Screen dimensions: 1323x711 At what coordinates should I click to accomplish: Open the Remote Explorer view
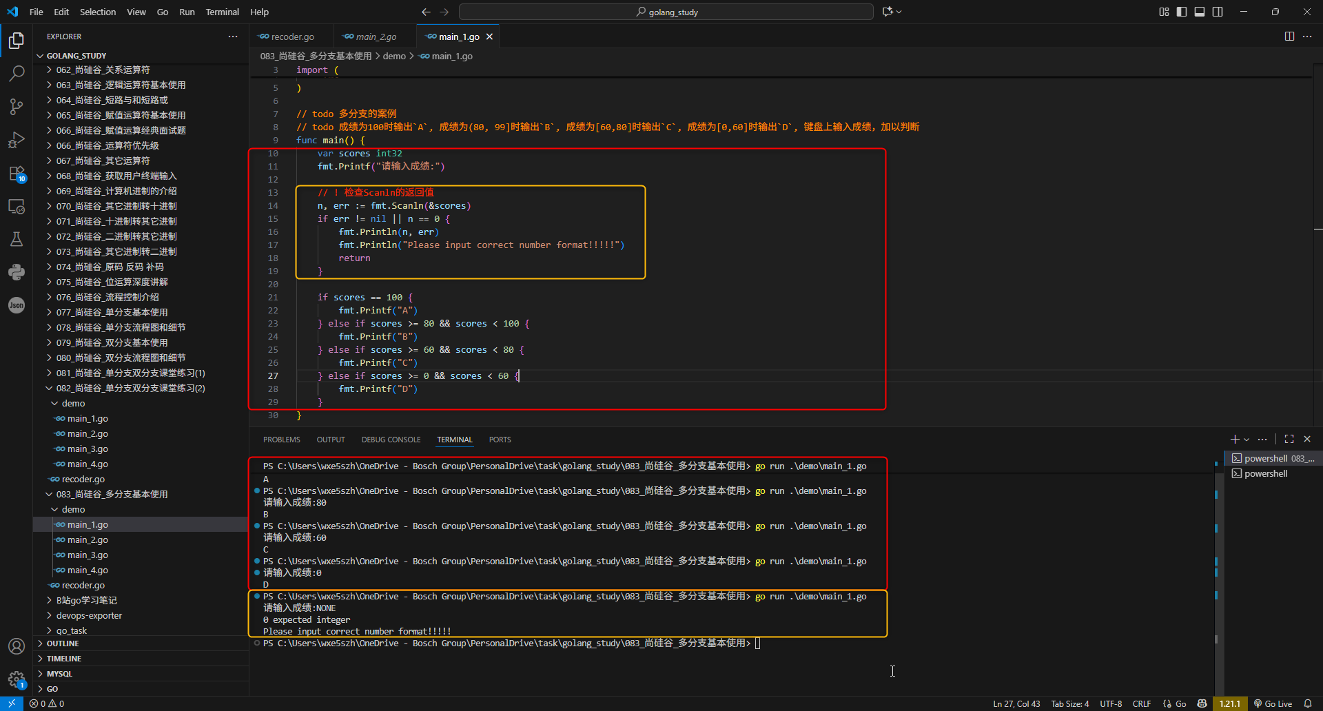(17, 206)
